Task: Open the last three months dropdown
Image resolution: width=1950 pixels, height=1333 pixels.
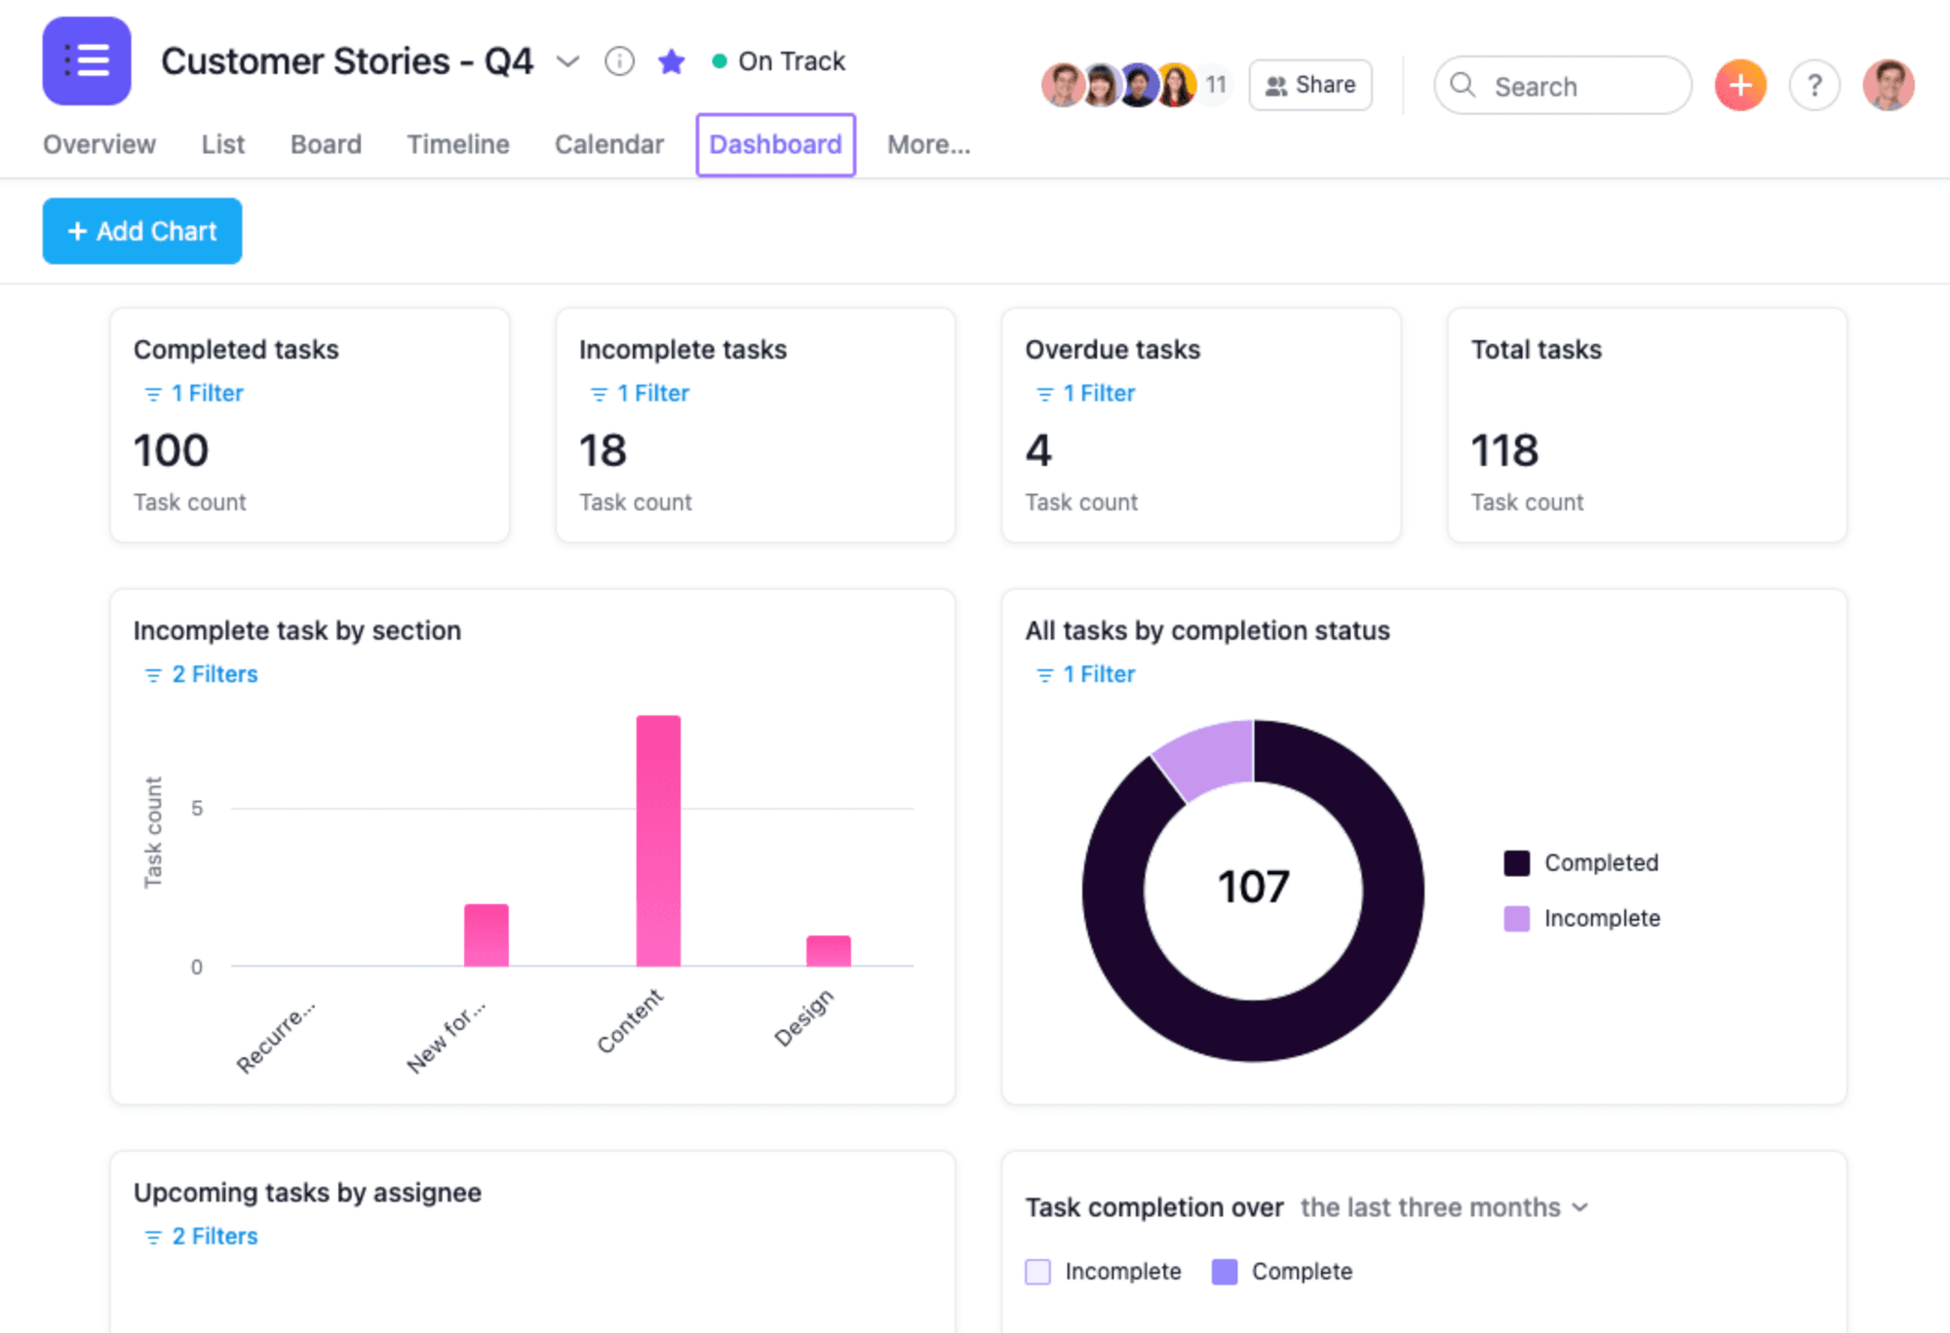Action: (x=1444, y=1207)
